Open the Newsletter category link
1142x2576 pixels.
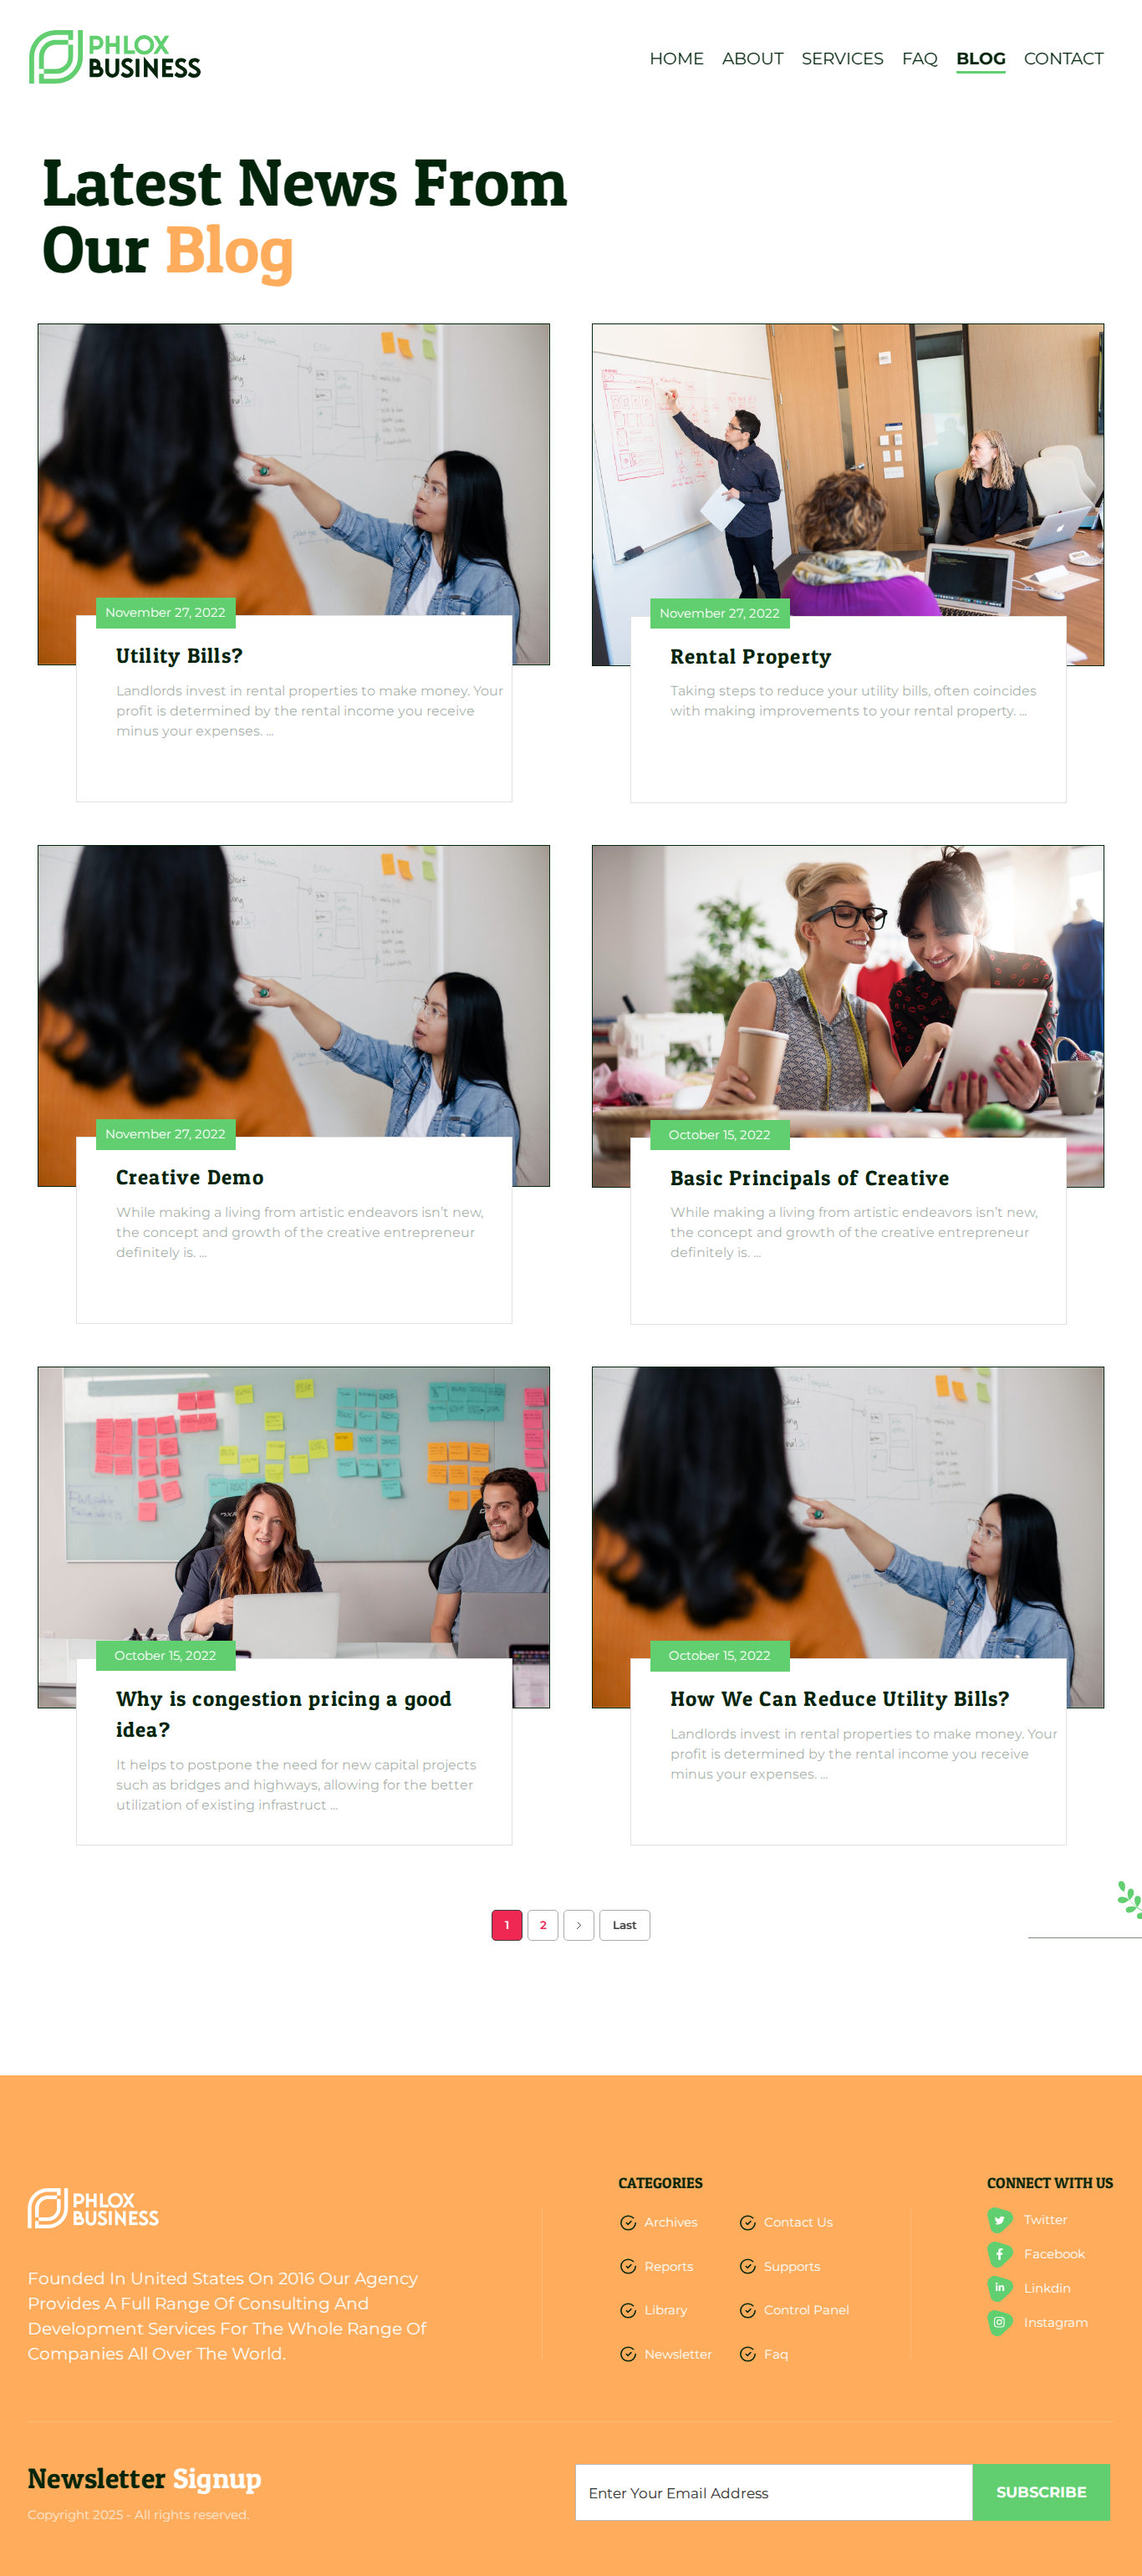(678, 2355)
